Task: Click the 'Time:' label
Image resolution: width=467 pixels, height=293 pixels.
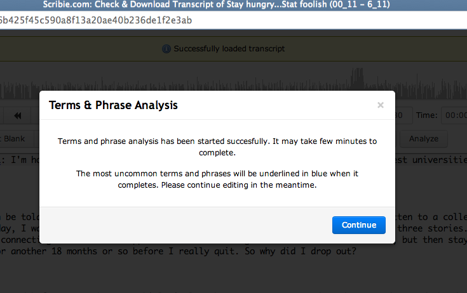Action: 426,115
